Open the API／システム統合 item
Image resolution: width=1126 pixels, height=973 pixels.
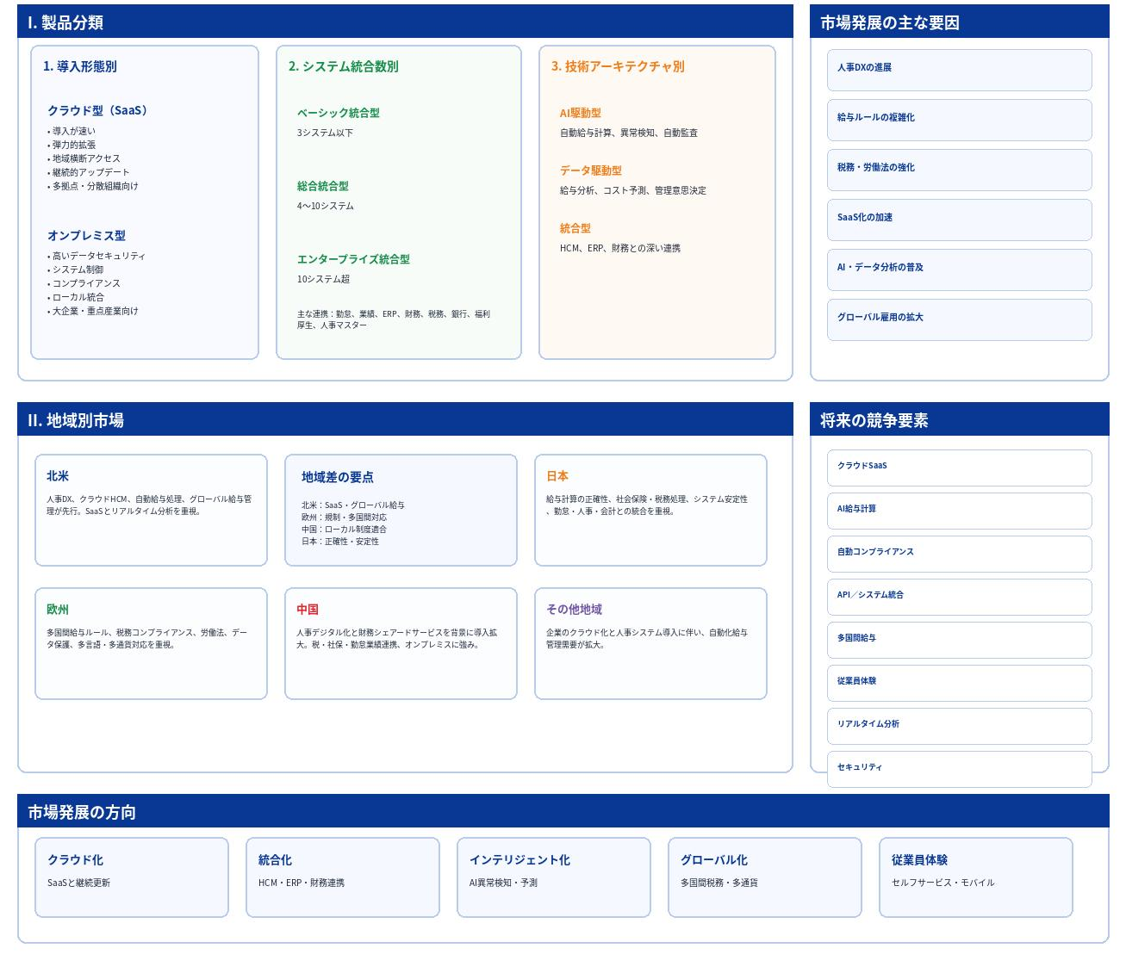(959, 597)
